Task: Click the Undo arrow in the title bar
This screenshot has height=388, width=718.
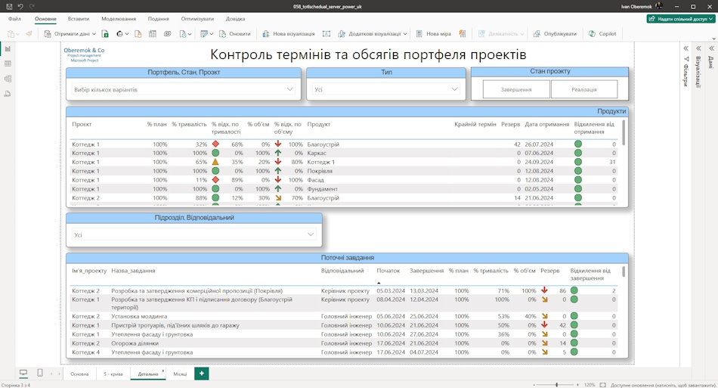Action: pos(20,6)
